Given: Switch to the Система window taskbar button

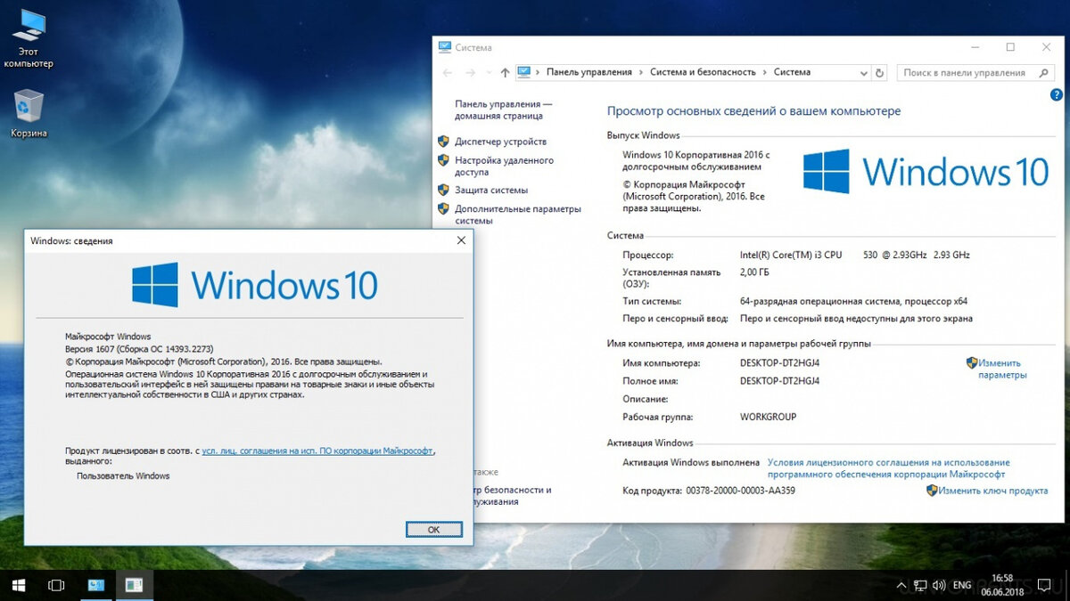Looking at the screenshot, I should click(x=96, y=585).
